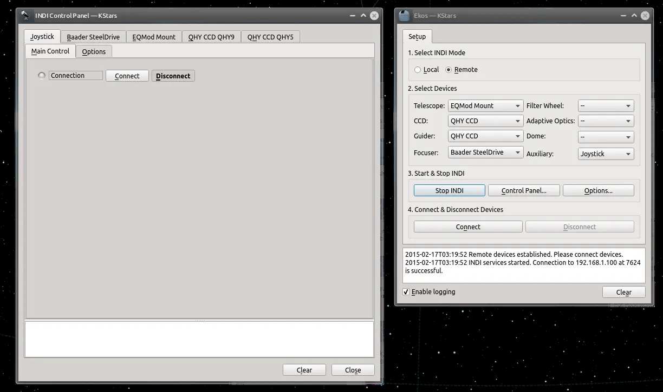Screen dimensions: 663x392
Task: Select the Local INDI mode radio button
Action: click(418, 70)
